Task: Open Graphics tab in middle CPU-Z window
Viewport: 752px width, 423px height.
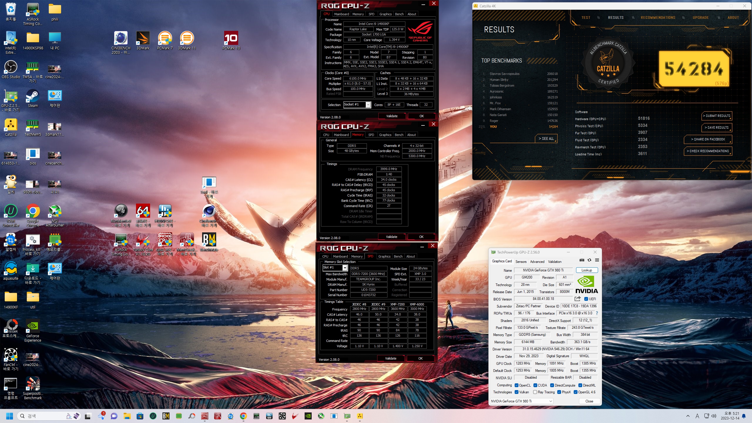Action: click(385, 135)
